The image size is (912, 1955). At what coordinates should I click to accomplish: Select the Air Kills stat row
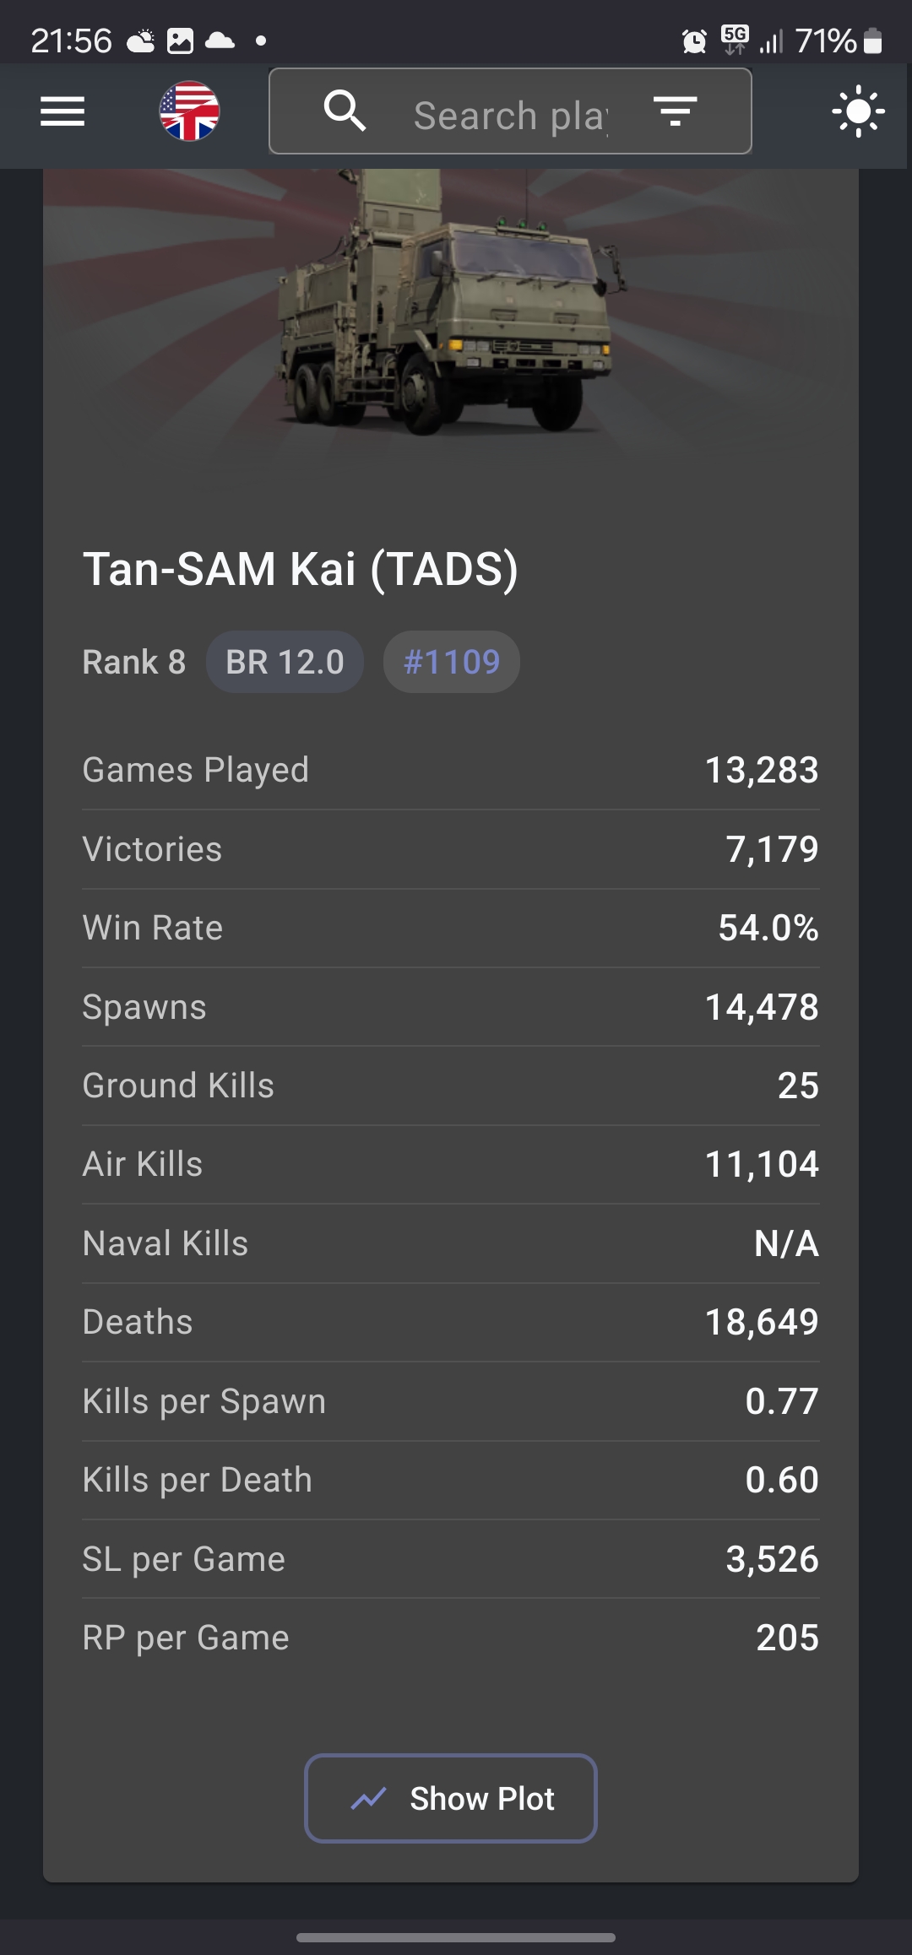coord(451,1164)
